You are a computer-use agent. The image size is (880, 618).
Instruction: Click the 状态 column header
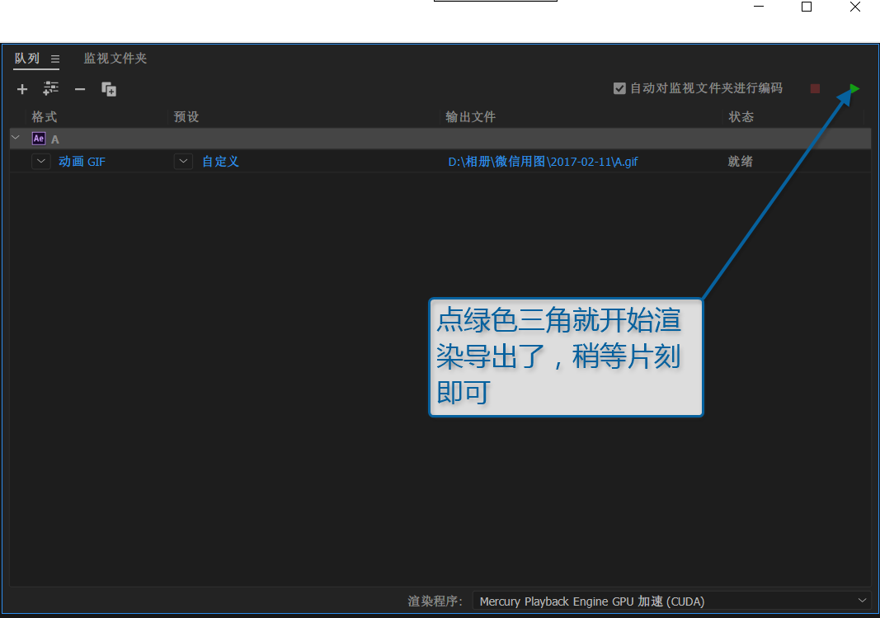[741, 117]
